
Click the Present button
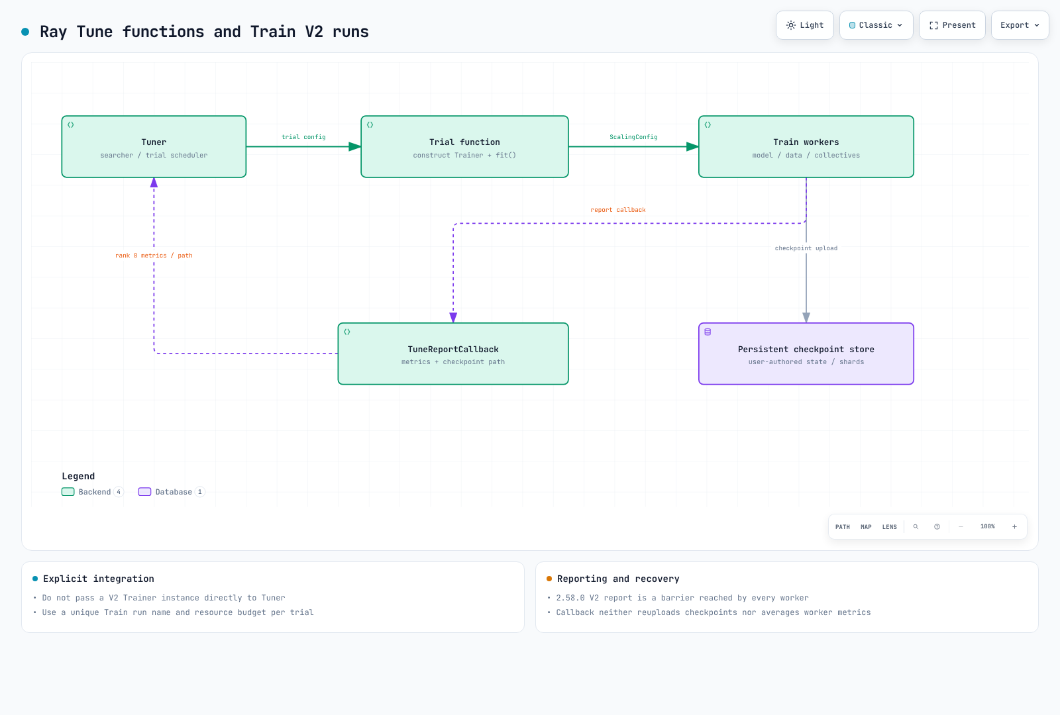[952, 25]
